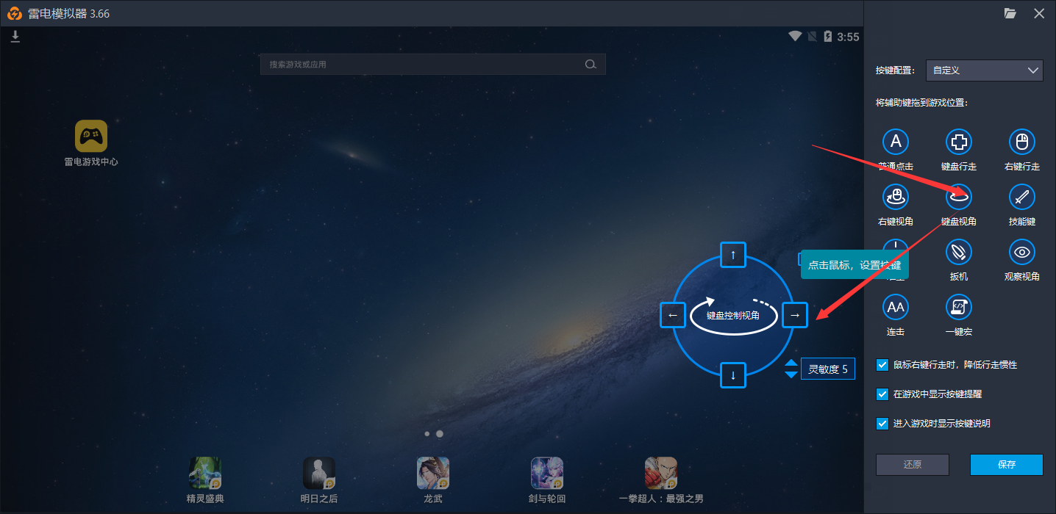Select the 技能键 skill key icon
Image resolution: width=1056 pixels, height=514 pixels.
click(1021, 197)
